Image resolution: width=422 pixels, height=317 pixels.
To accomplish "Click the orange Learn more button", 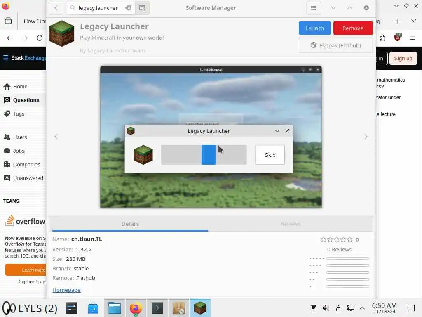I will (26, 270).
